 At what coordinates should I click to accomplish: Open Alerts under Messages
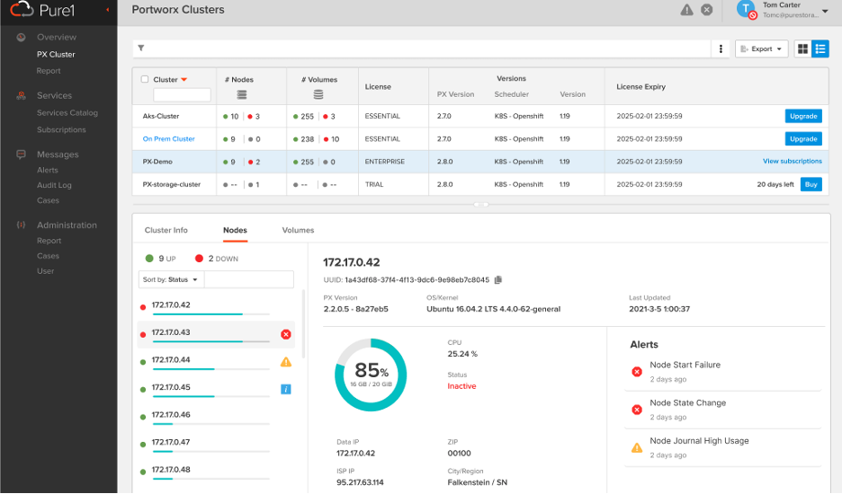pyautogui.click(x=48, y=170)
